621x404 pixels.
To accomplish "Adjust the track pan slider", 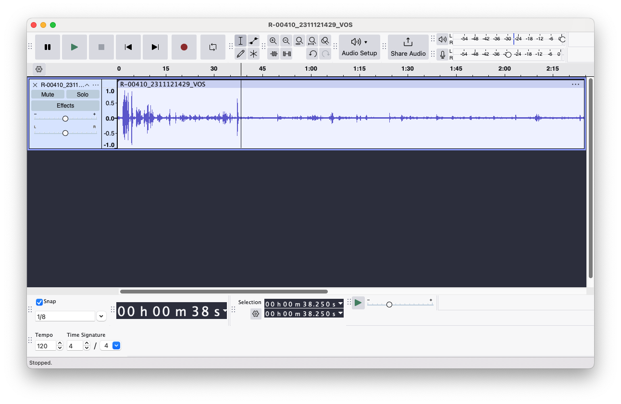I will coord(65,133).
